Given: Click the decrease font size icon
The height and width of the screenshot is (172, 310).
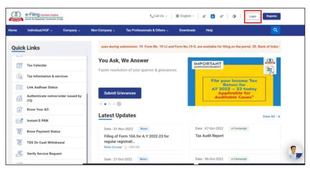Looking at the screenshot, I should click(x=204, y=16).
